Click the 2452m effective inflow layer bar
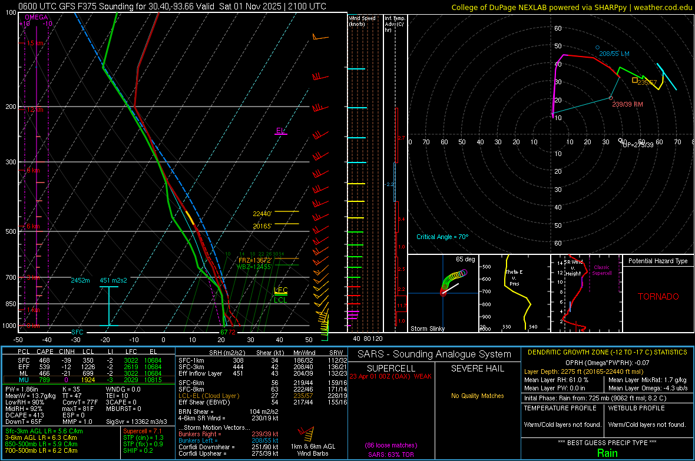The height and width of the screenshot is (461, 695). (x=108, y=306)
